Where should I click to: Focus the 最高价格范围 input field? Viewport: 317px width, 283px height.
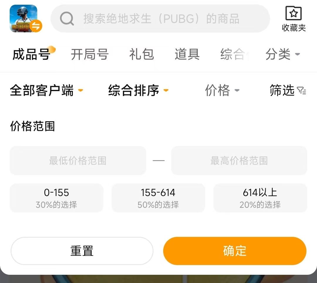(x=239, y=160)
